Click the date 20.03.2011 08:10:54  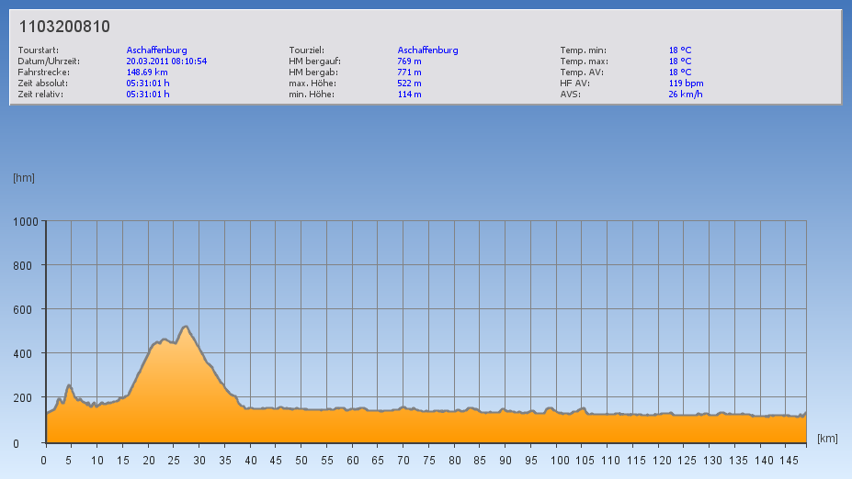[166, 61]
